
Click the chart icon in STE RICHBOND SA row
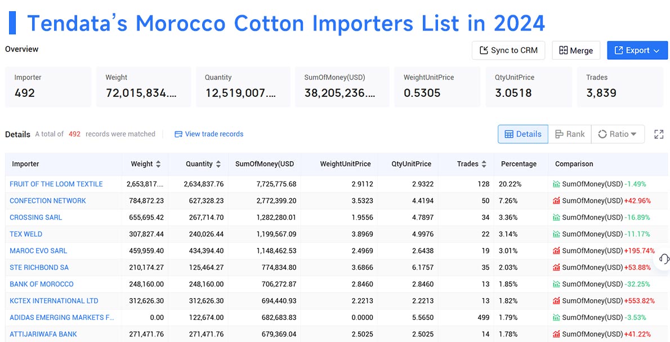pos(556,268)
